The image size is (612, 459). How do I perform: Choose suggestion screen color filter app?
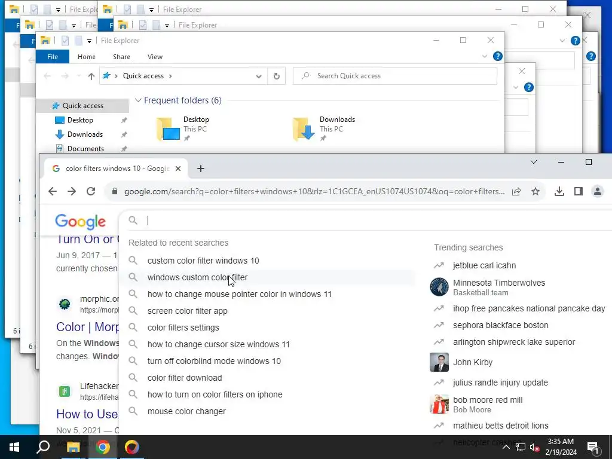187,311
